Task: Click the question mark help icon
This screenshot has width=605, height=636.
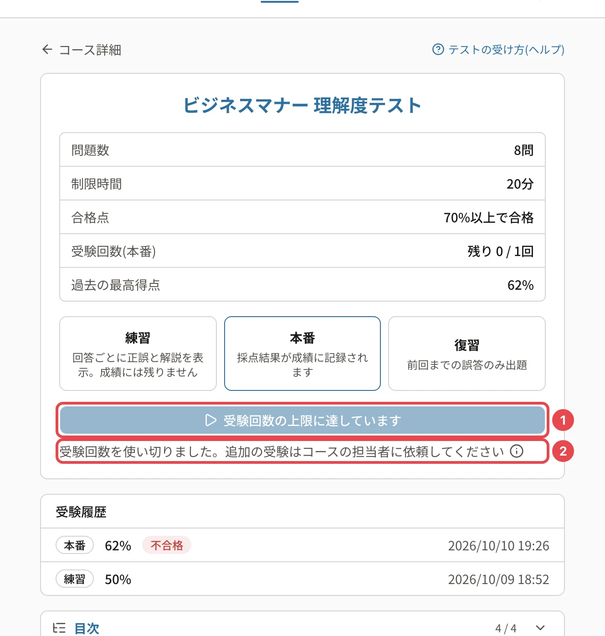Action: click(x=438, y=49)
